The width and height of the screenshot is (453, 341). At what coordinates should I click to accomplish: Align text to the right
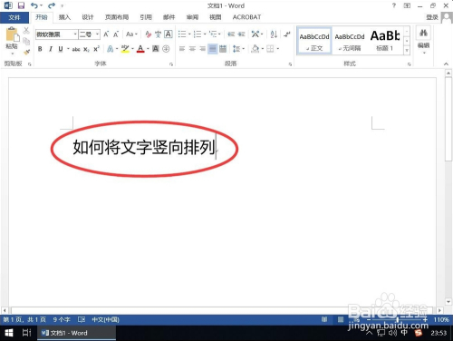click(202, 49)
